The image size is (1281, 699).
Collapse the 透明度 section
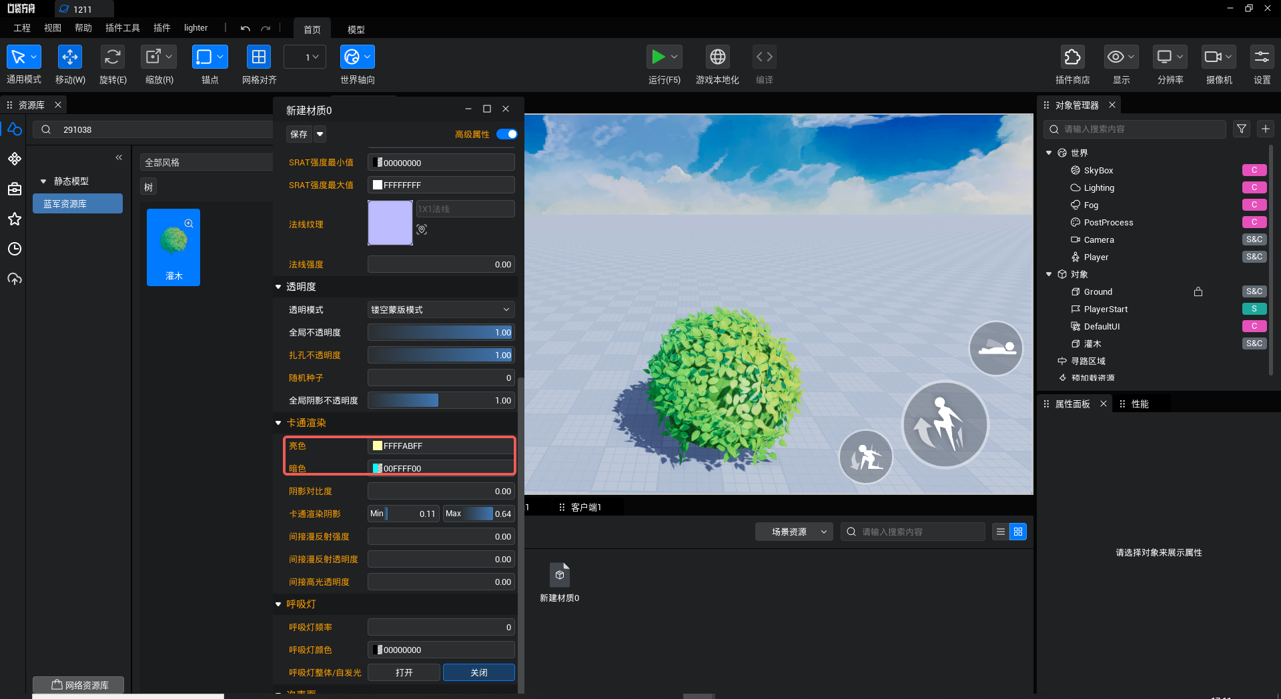coord(278,287)
